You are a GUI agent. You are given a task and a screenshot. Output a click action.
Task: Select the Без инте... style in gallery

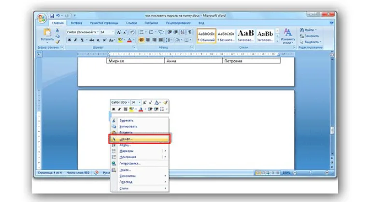(226, 36)
